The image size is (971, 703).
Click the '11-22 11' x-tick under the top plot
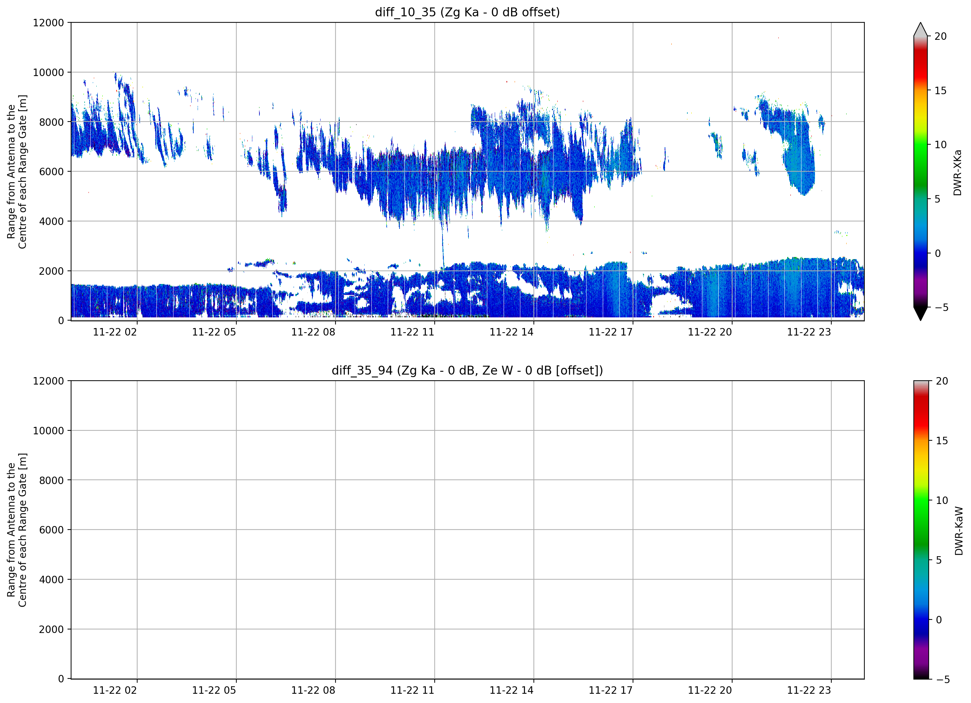pos(412,332)
